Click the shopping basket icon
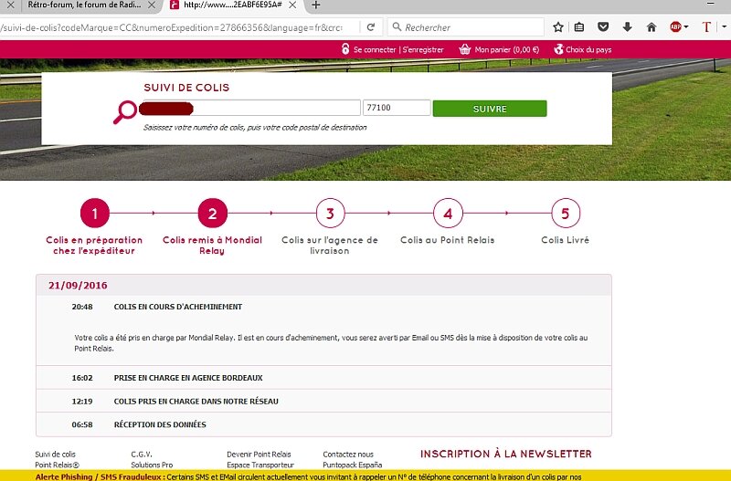 pos(464,49)
